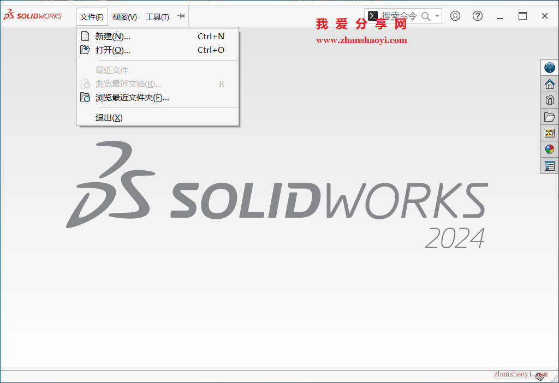
Task: Open the Custom Properties task pane tab
Action: [549, 165]
